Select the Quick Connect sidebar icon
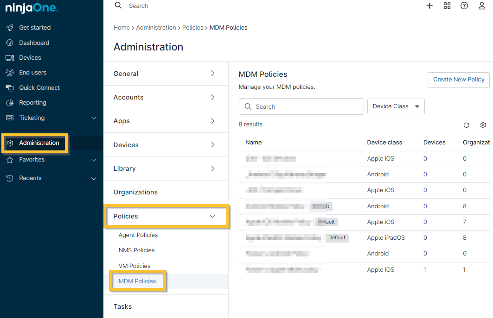The width and height of the screenshot is (493, 318). [9, 87]
